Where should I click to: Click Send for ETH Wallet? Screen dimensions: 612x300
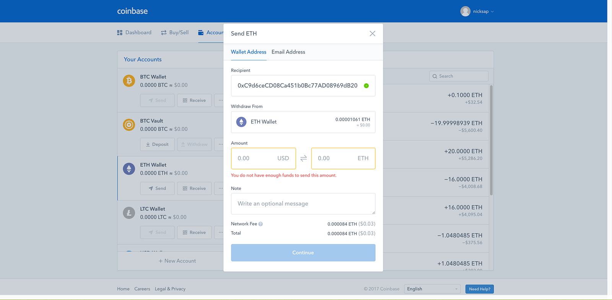coord(157,188)
